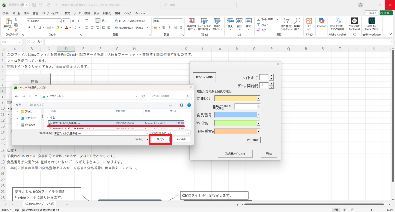Click the Copilot icon in the ribbon

pos(321,24)
